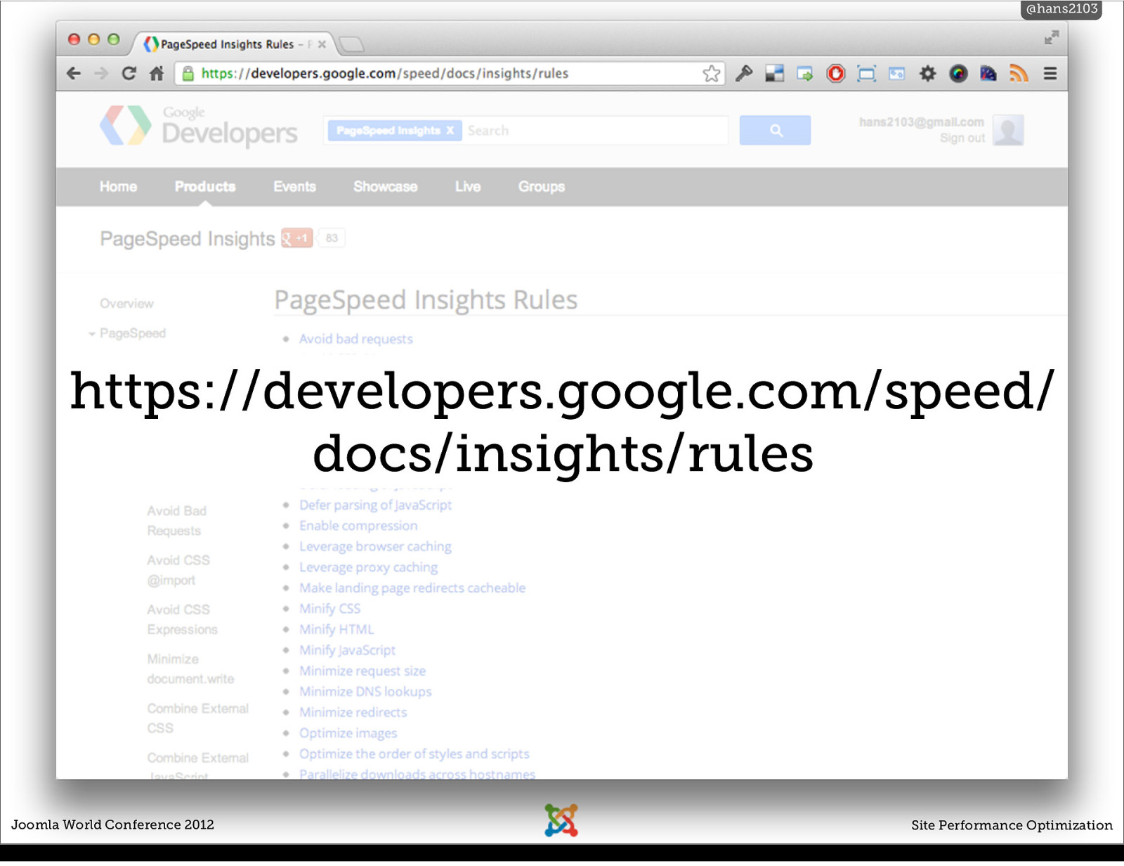Toggle fullscreen with corner arrows icon
Viewport: 1124px width, 866px height.
[x=1051, y=38]
